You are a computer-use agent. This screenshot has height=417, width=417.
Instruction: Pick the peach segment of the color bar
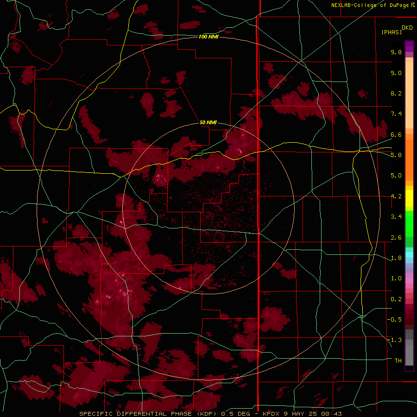[x=409, y=95]
